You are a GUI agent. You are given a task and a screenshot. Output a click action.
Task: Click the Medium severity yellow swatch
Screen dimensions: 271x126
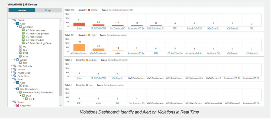[x=87, y=60]
